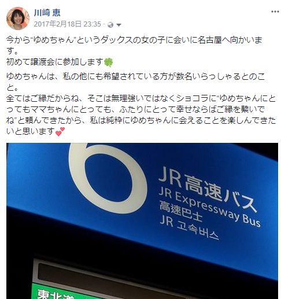Click the line 初めて譲渡会に参加します

click(x=60, y=62)
